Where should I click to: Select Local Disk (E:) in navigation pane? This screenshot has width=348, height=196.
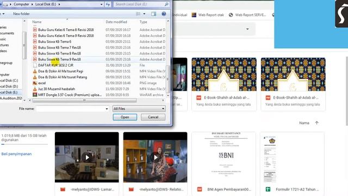(x=9, y=92)
